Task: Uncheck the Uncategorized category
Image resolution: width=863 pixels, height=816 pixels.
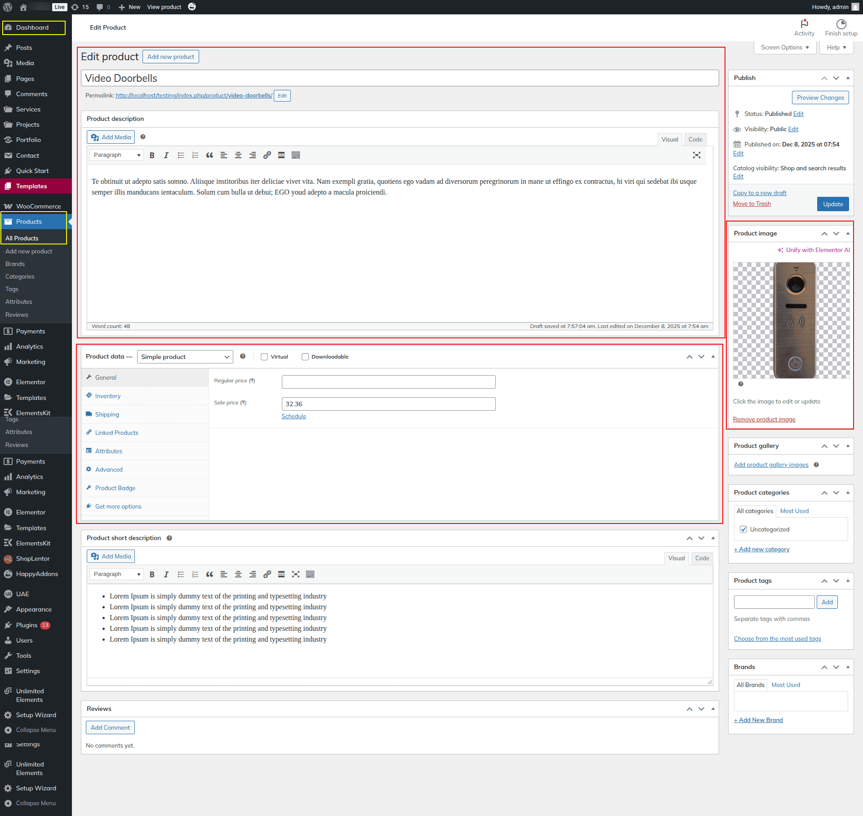Action: [743, 529]
